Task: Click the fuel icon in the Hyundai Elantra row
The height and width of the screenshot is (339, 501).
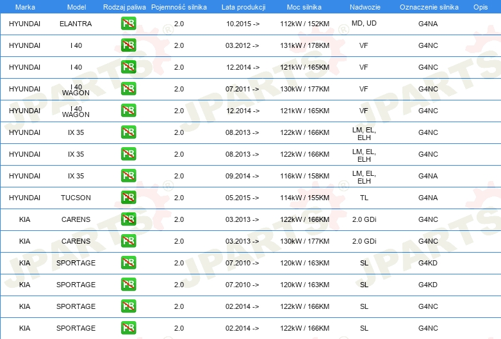Action: 128,24
